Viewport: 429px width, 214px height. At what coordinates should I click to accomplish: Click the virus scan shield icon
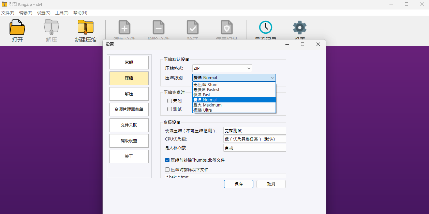pyautogui.click(x=227, y=27)
